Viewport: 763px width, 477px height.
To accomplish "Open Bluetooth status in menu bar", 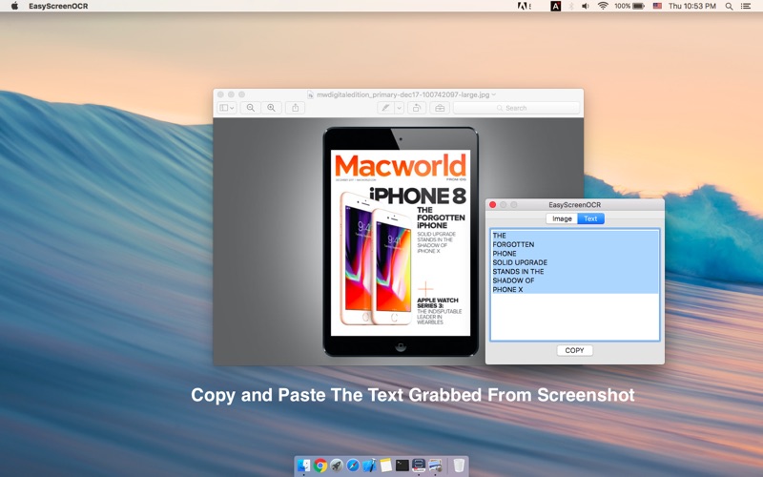I will 571,6.
